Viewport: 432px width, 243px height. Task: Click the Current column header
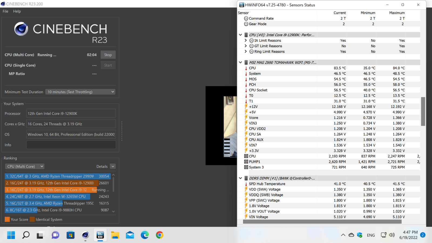340,13
